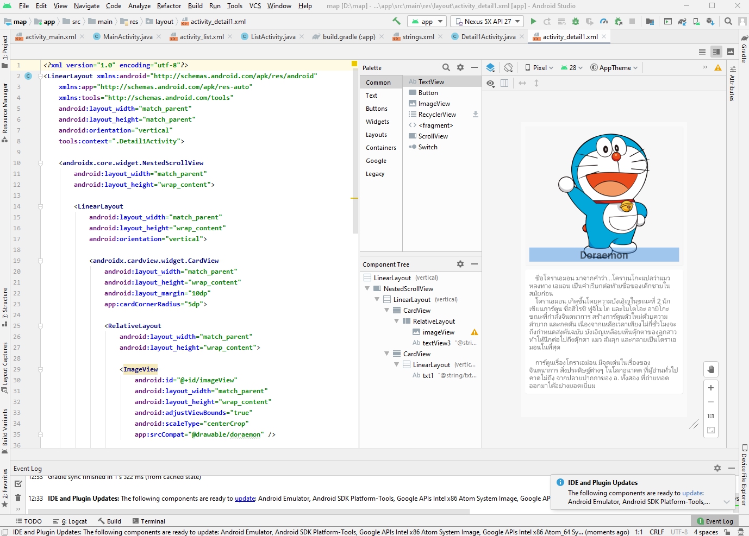
Task: Click the update link in Event Log message
Action: pos(245,499)
